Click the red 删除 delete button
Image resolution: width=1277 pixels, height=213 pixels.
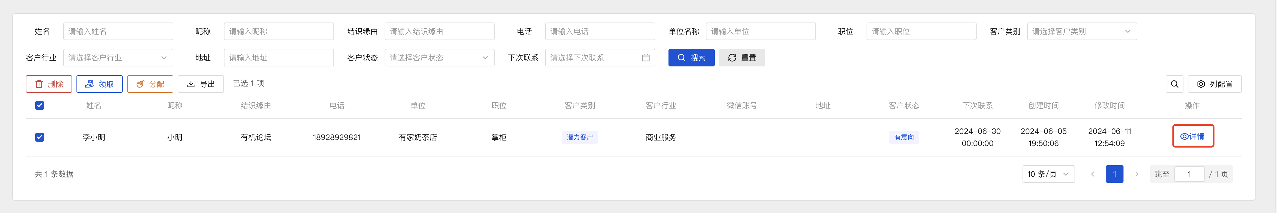[x=49, y=84]
